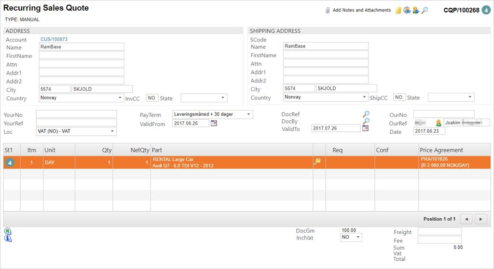The width and height of the screenshot is (494, 269).
Task: Click Add Notes and Attachments
Action: (361, 10)
